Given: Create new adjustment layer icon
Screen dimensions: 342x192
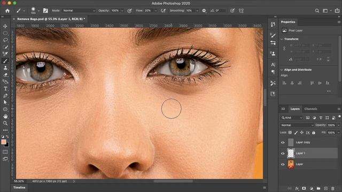Looking at the screenshot, I should 311,188.
